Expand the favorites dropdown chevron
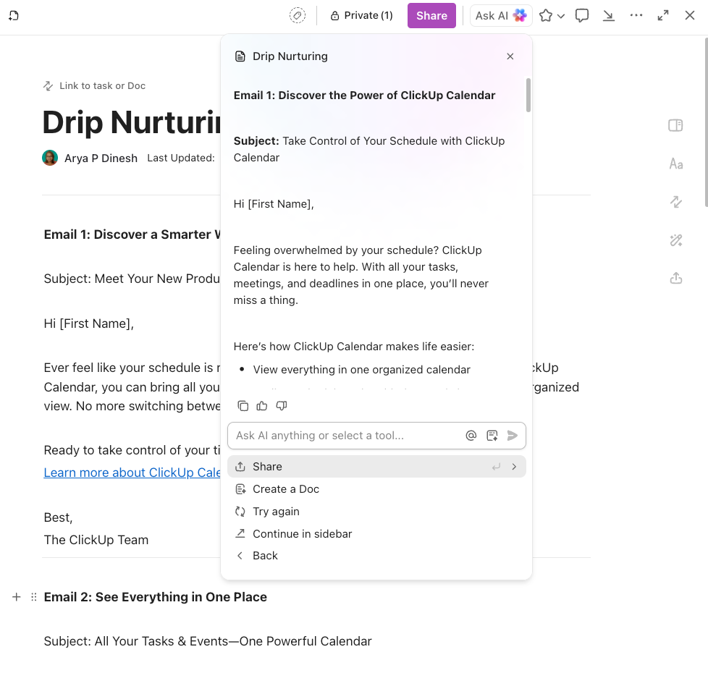708x673 pixels. point(561,16)
